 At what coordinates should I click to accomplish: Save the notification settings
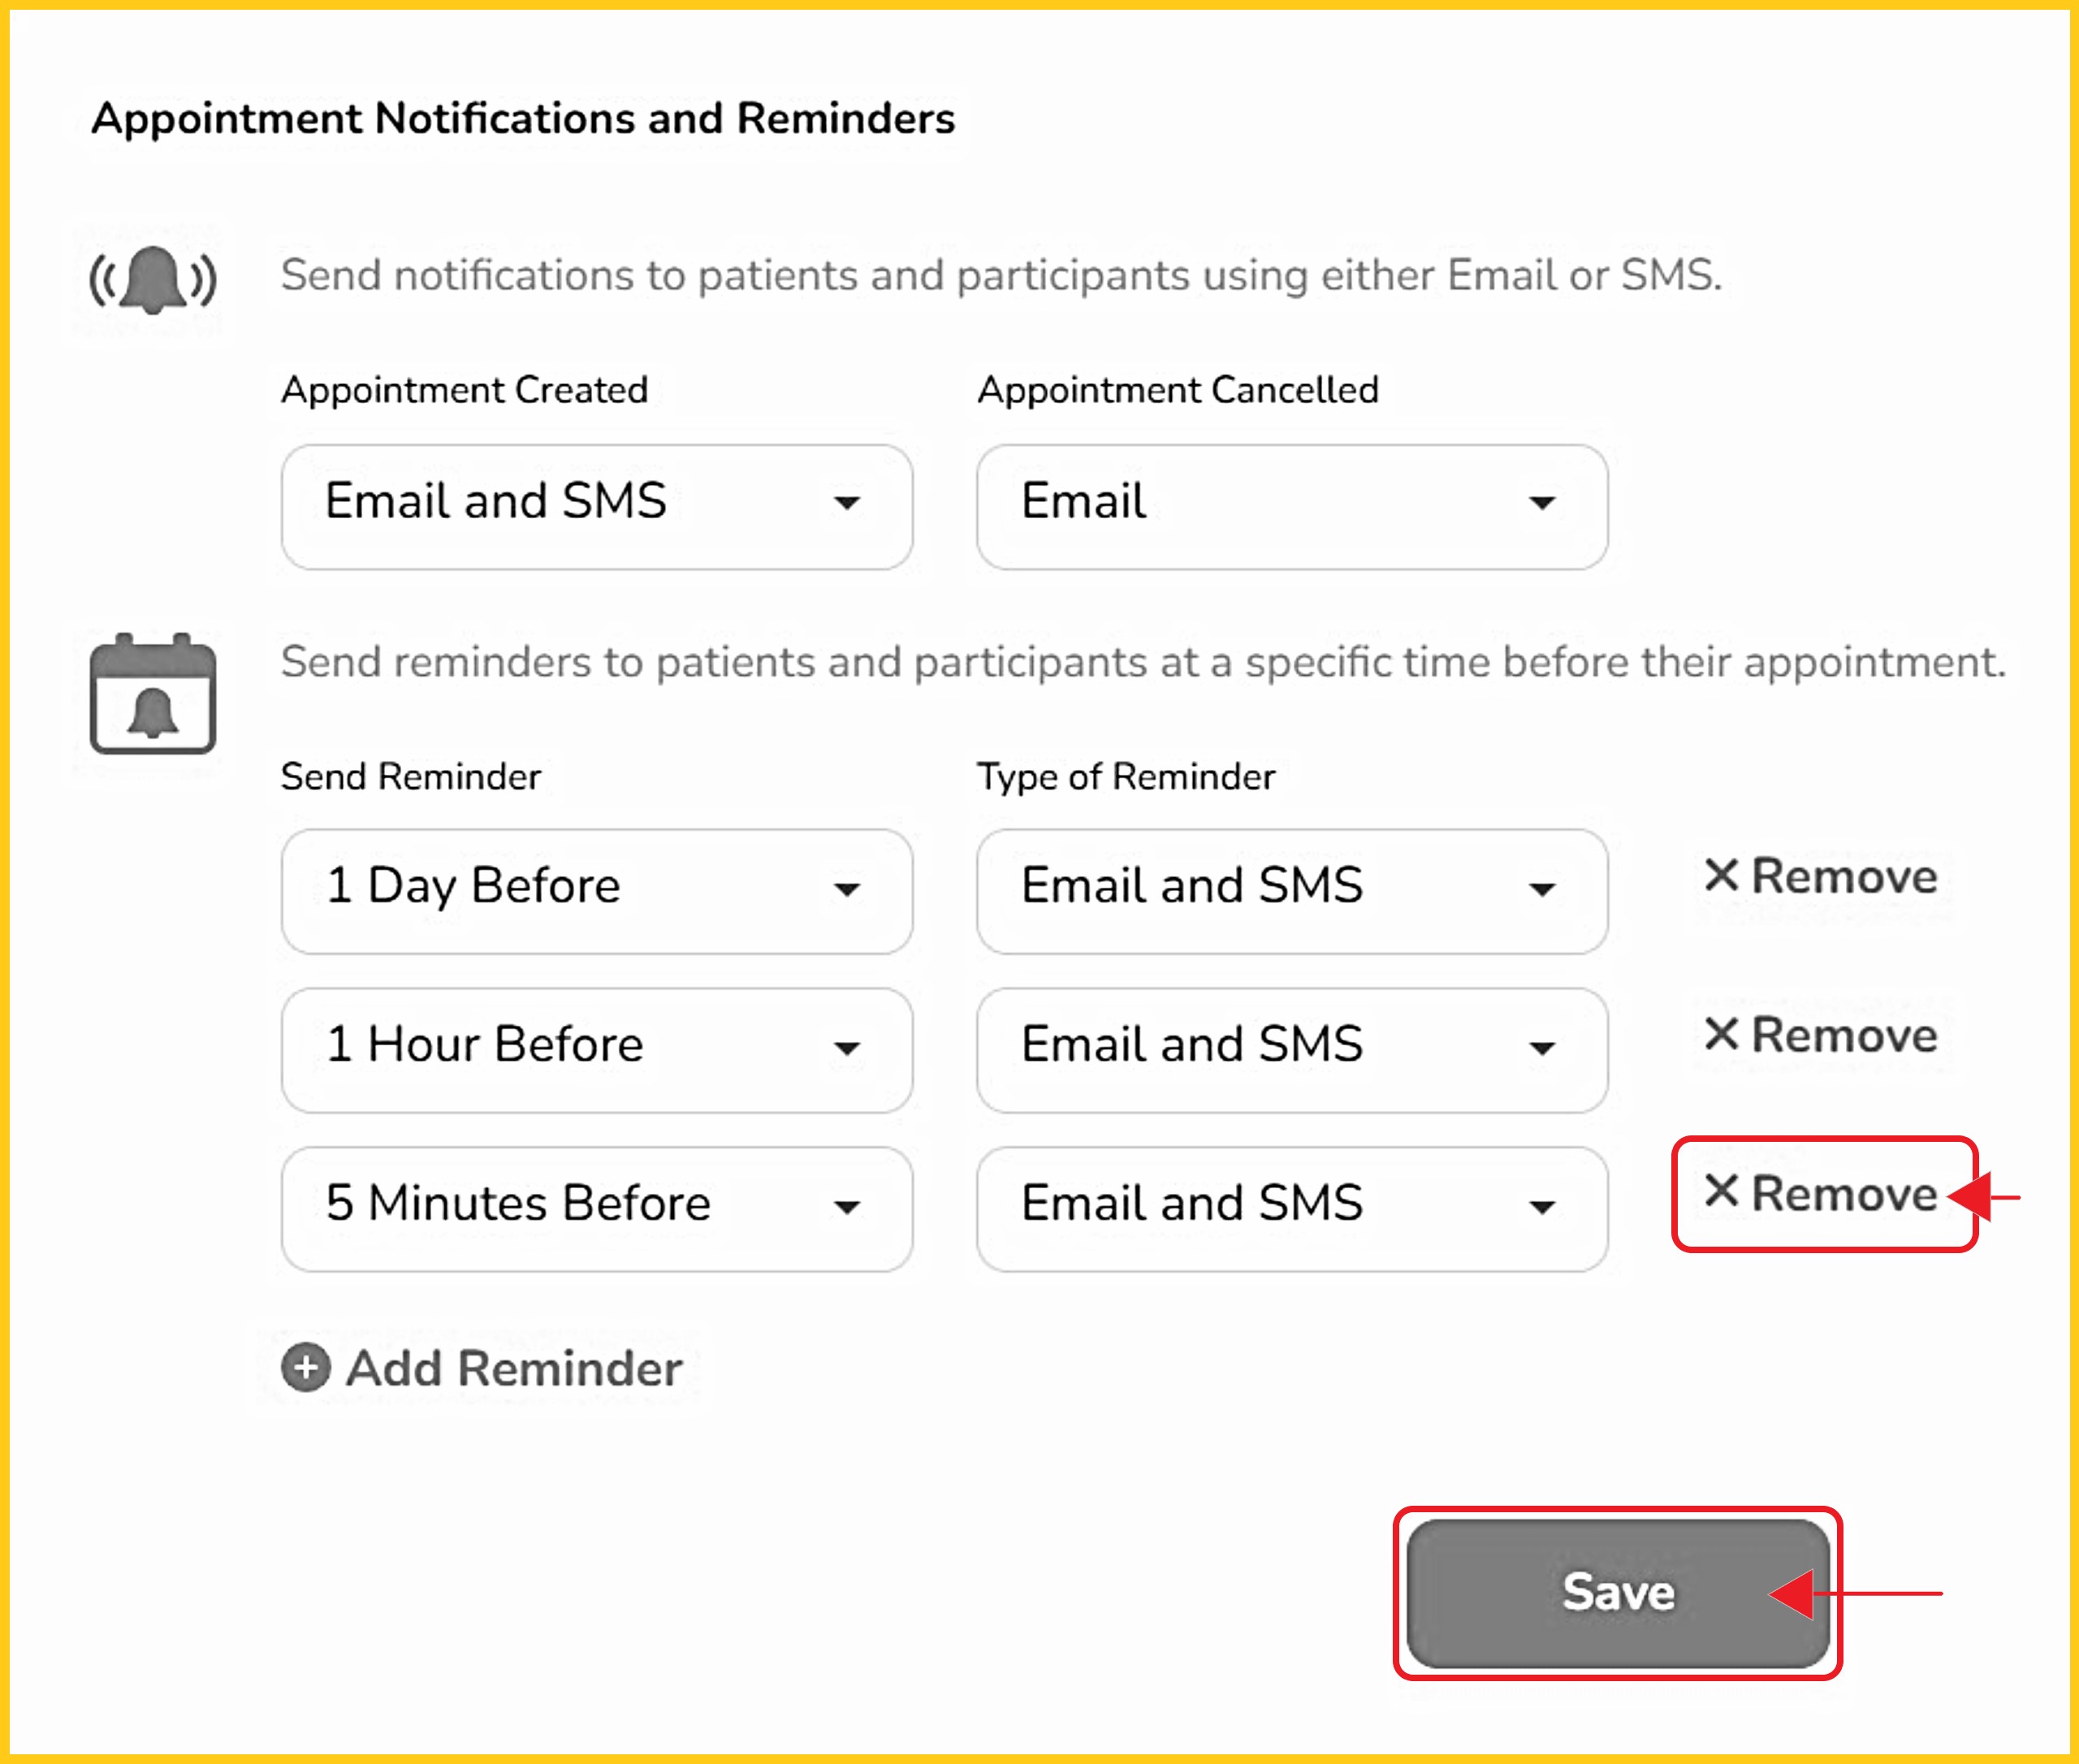click(1617, 1593)
